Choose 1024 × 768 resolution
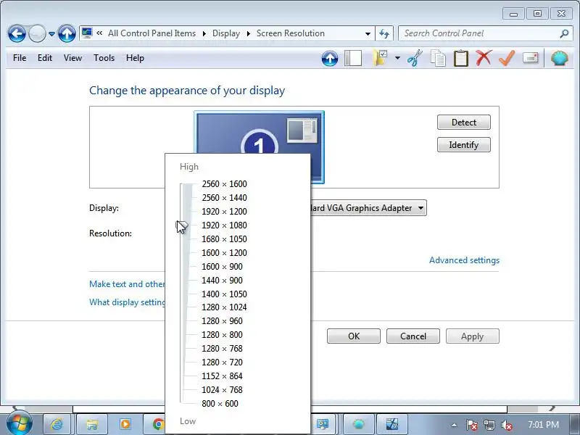This screenshot has width=580, height=435. click(222, 389)
